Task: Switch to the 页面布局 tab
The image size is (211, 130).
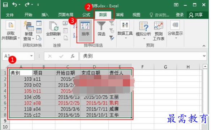Action: (x=66, y=15)
